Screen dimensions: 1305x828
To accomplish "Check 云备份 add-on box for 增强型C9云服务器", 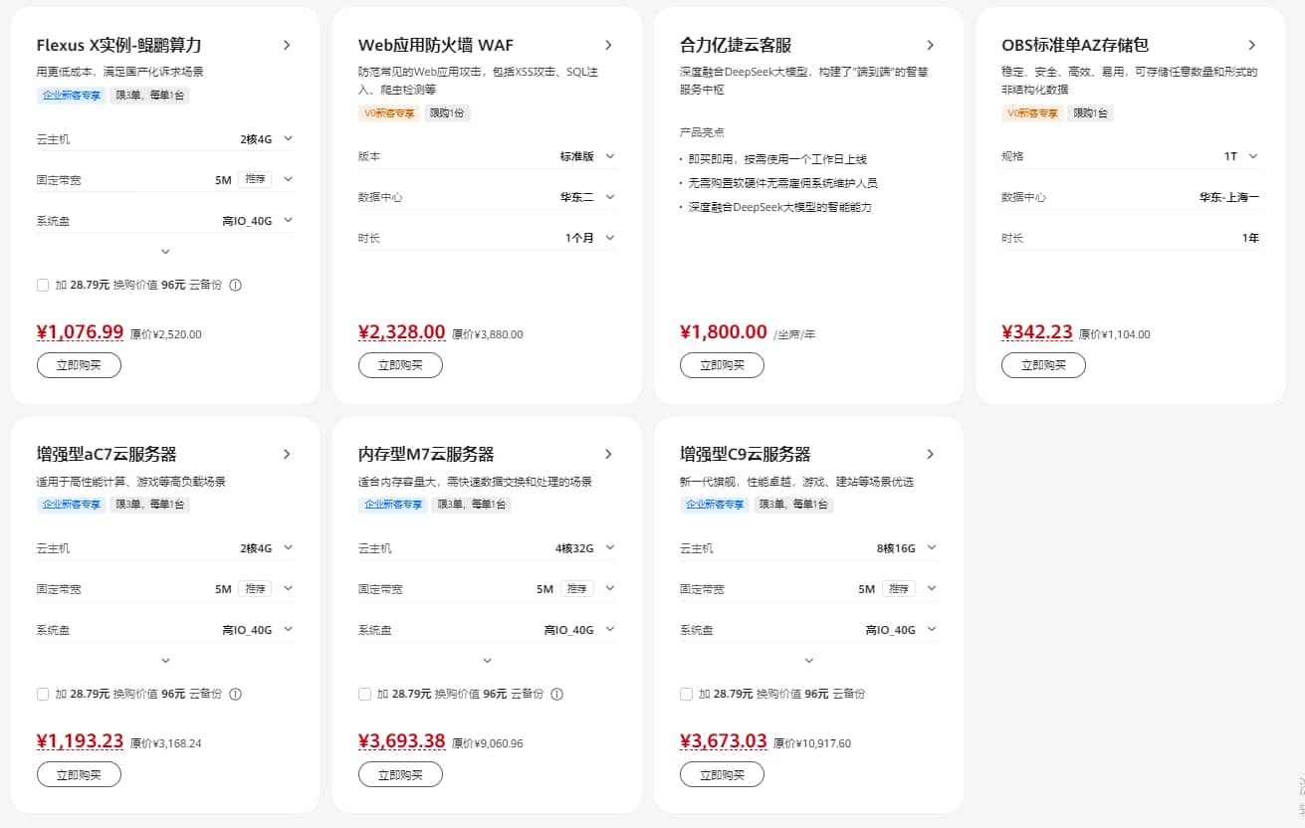I will tap(686, 694).
